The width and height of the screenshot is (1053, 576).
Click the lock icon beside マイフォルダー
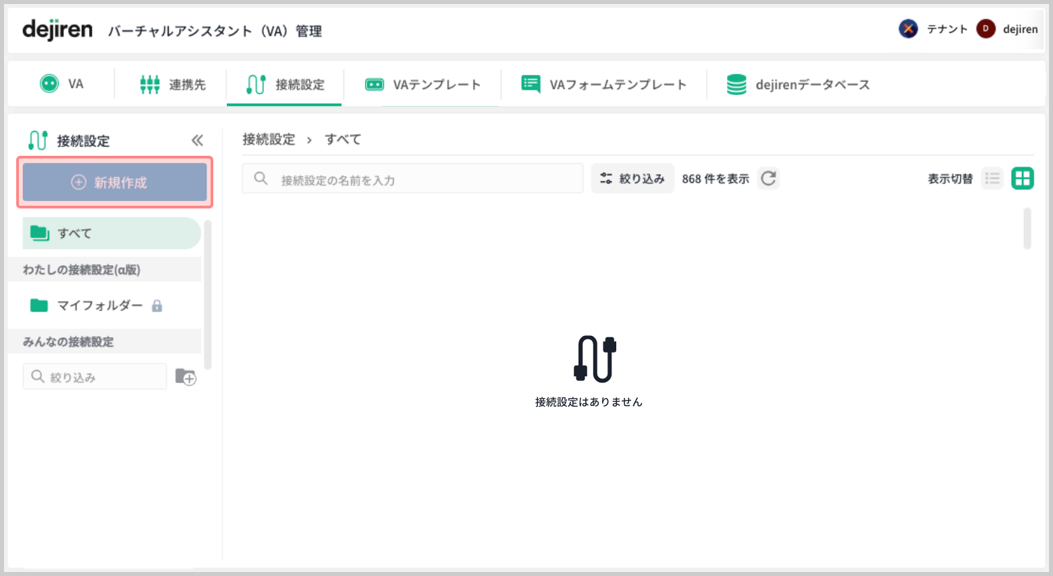[x=157, y=306]
